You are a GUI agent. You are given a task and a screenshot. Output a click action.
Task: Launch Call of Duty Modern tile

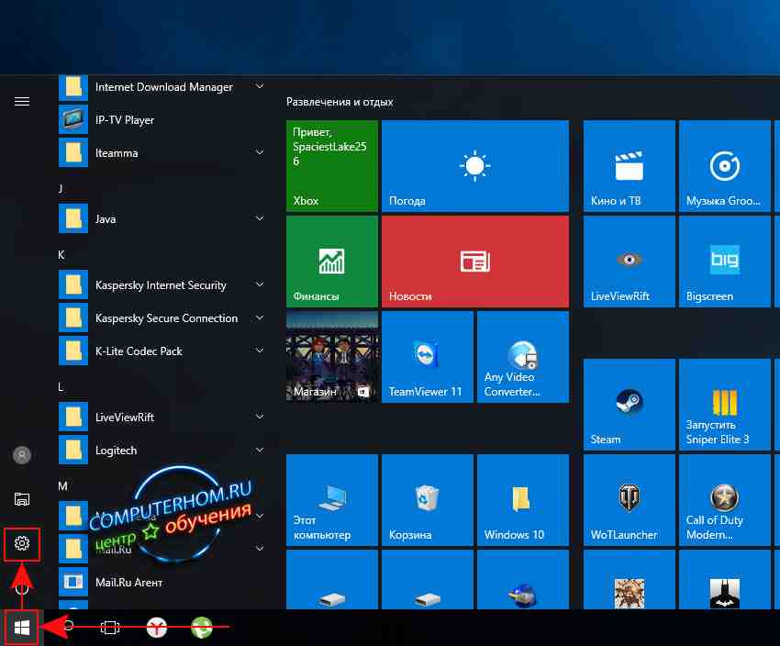(725, 500)
